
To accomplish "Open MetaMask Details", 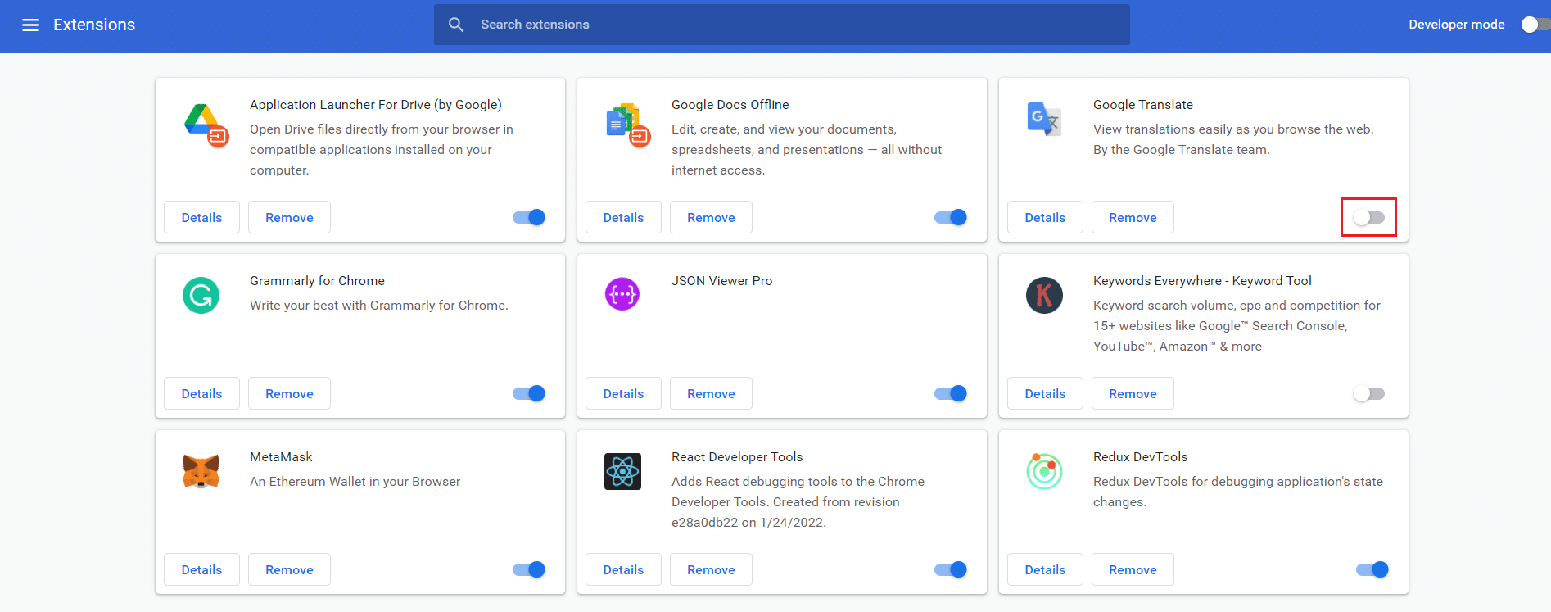I will click(201, 569).
